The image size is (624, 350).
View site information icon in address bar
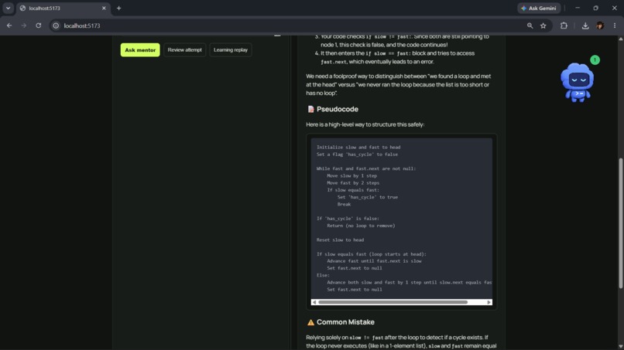click(x=56, y=25)
